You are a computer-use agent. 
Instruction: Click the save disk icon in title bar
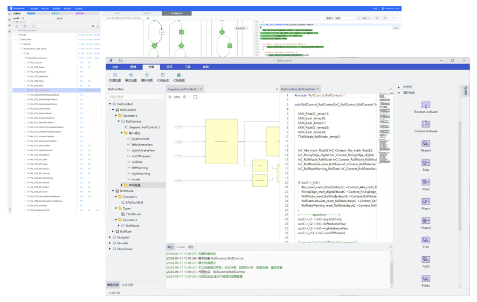[120, 60]
